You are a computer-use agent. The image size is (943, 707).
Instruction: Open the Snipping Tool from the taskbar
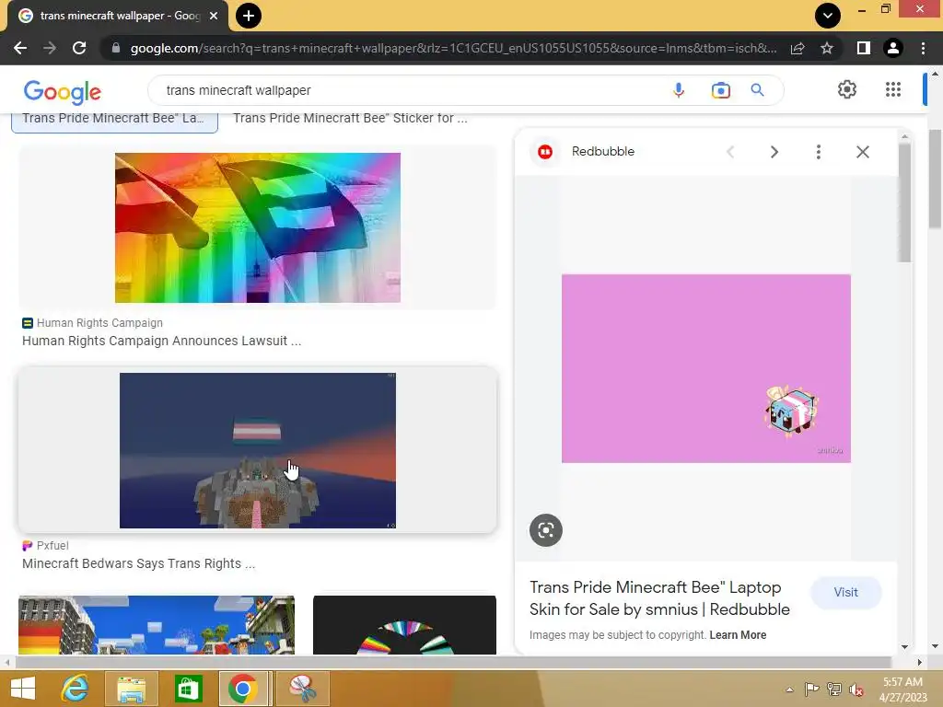(303, 689)
